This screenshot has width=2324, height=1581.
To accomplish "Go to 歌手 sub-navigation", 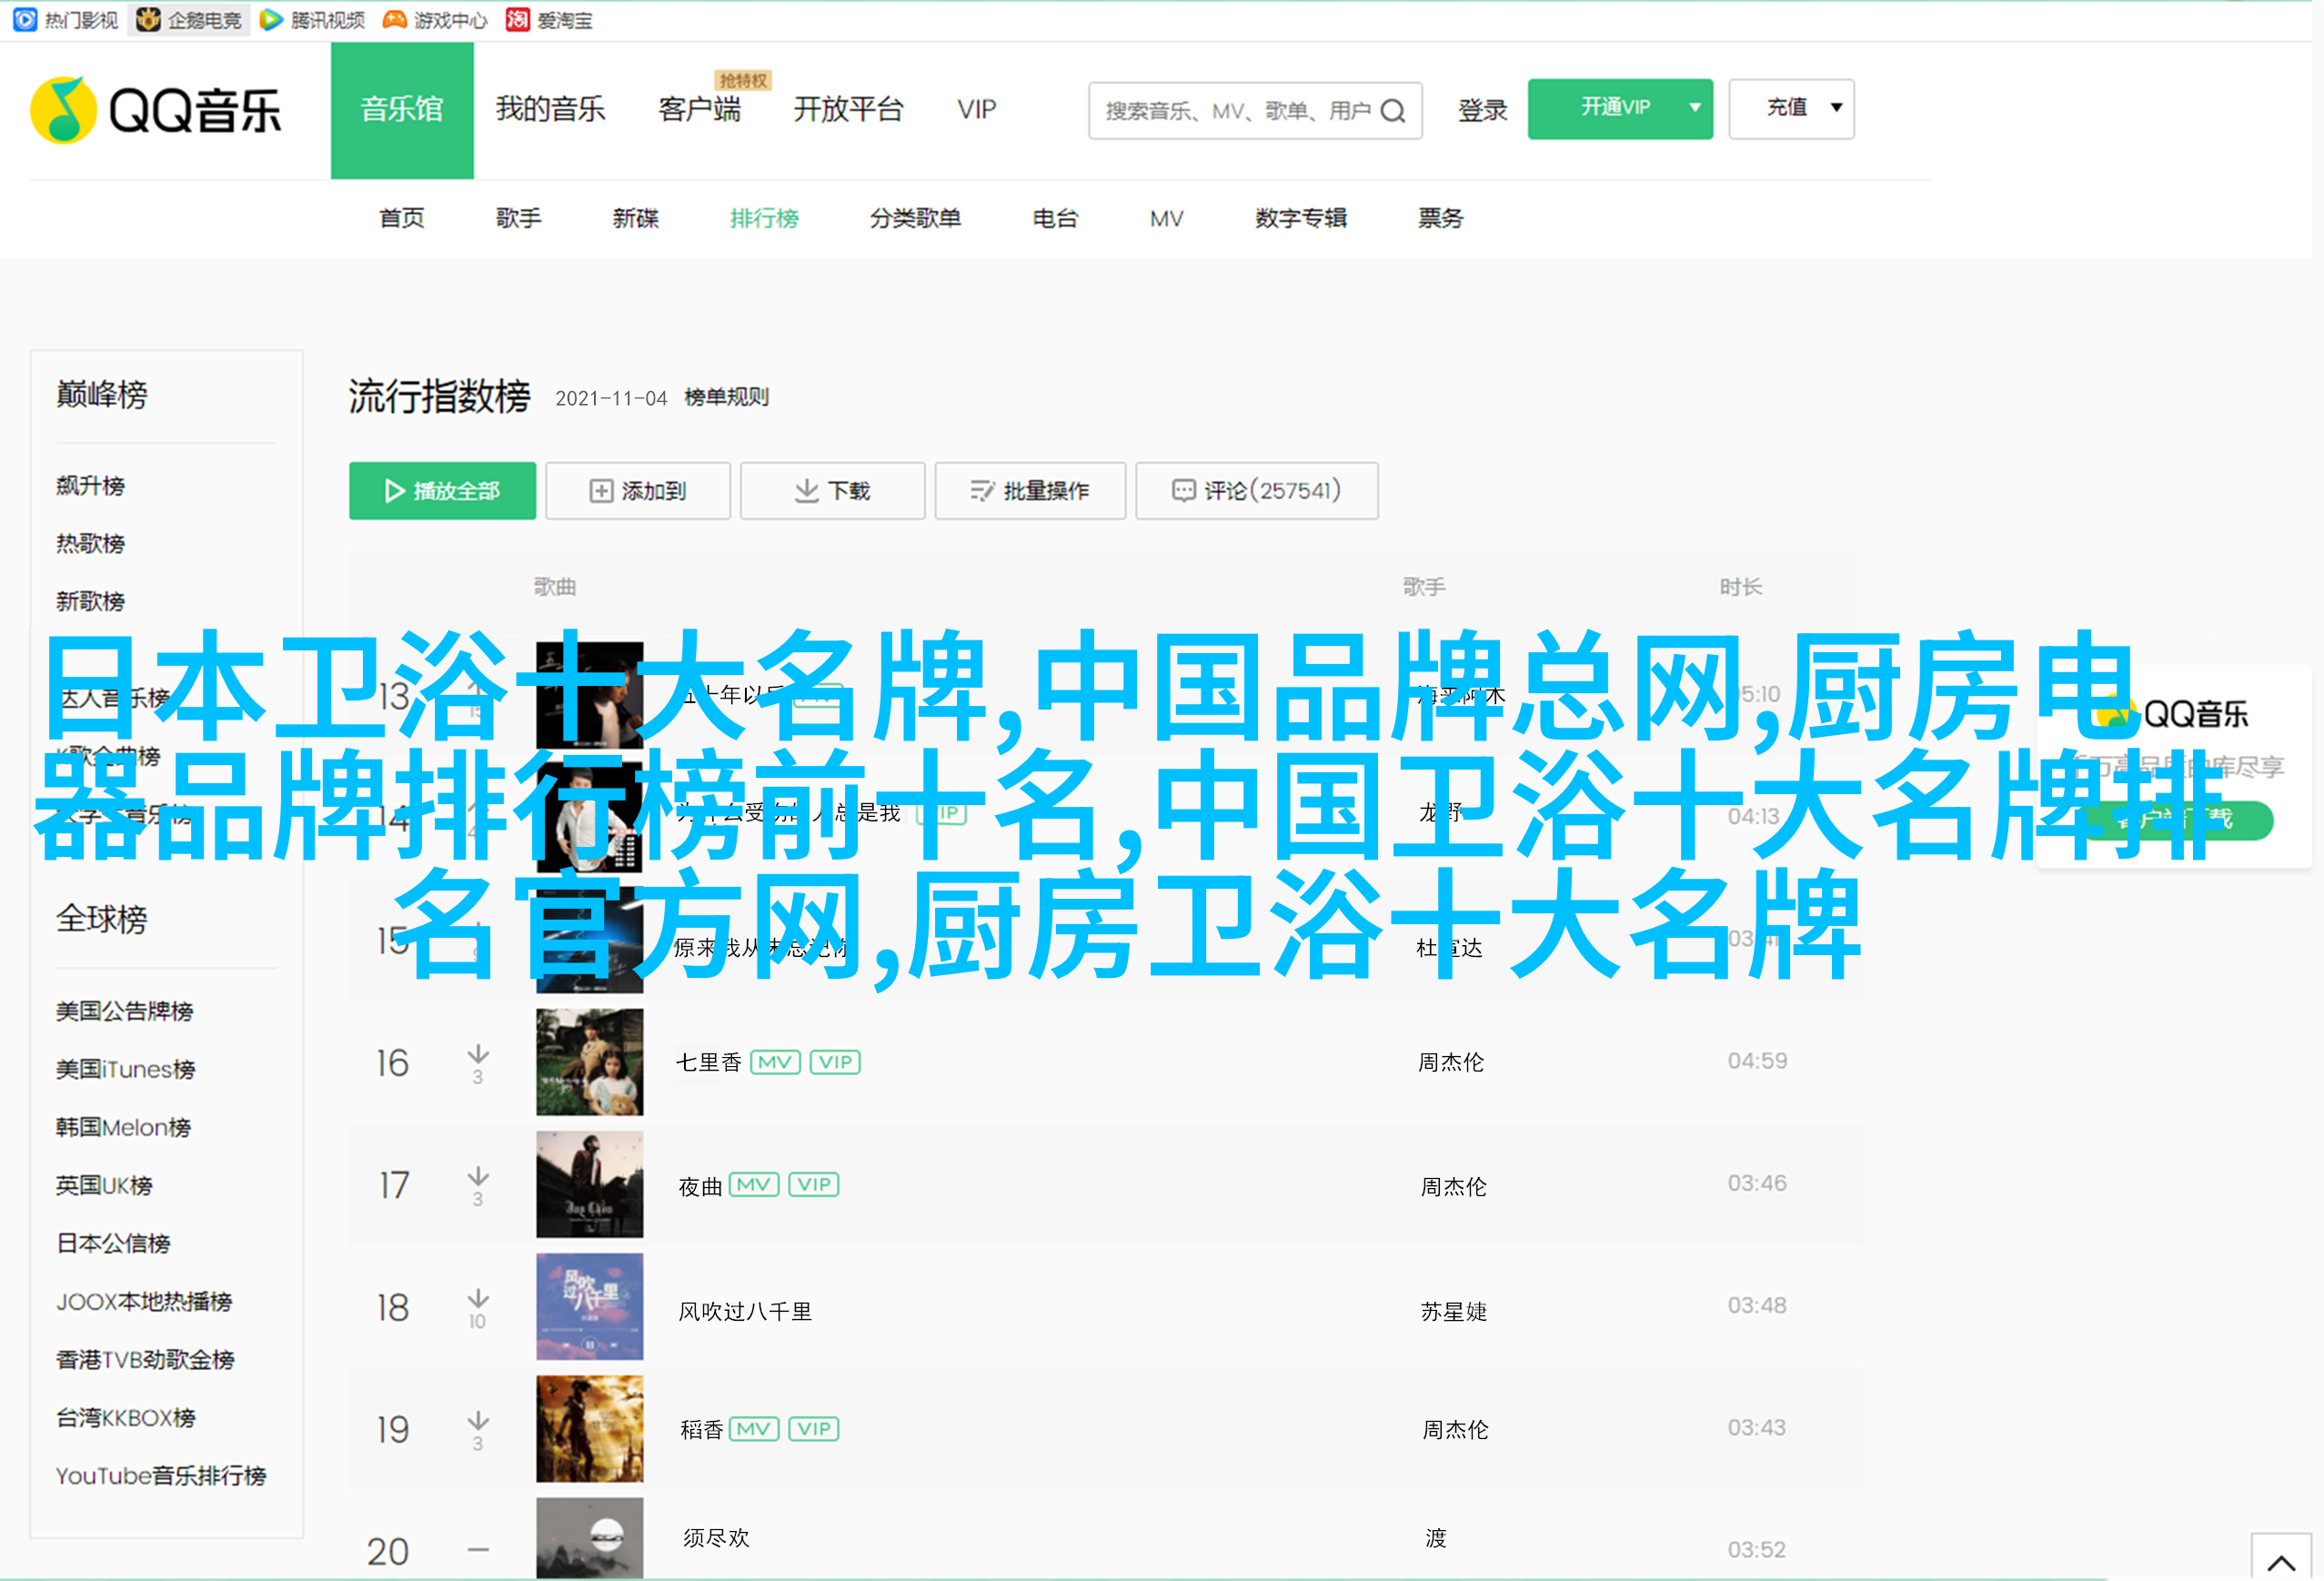I will pyautogui.click(x=519, y=218).
